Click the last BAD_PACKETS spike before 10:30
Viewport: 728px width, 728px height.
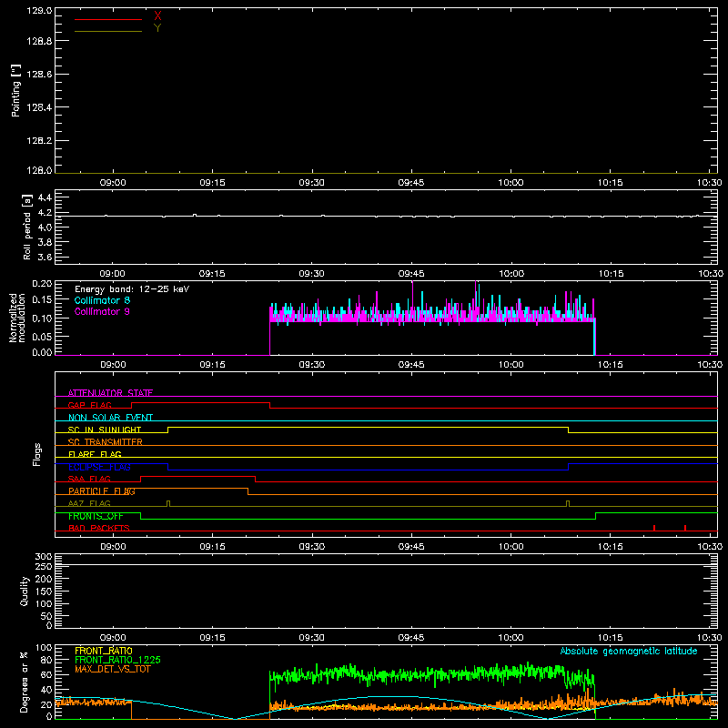coord(685,528)
